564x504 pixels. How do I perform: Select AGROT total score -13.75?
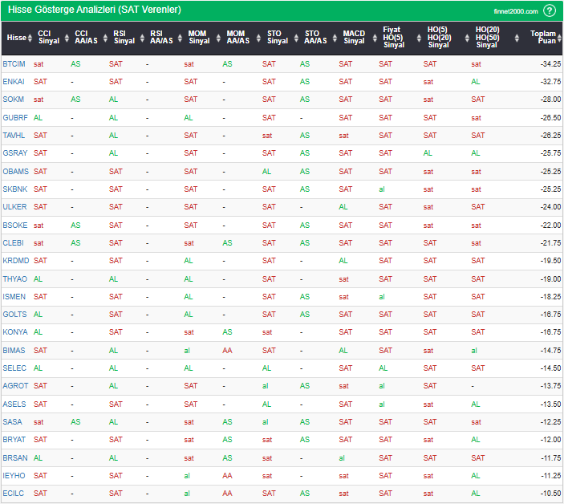[x=550, y=386]
